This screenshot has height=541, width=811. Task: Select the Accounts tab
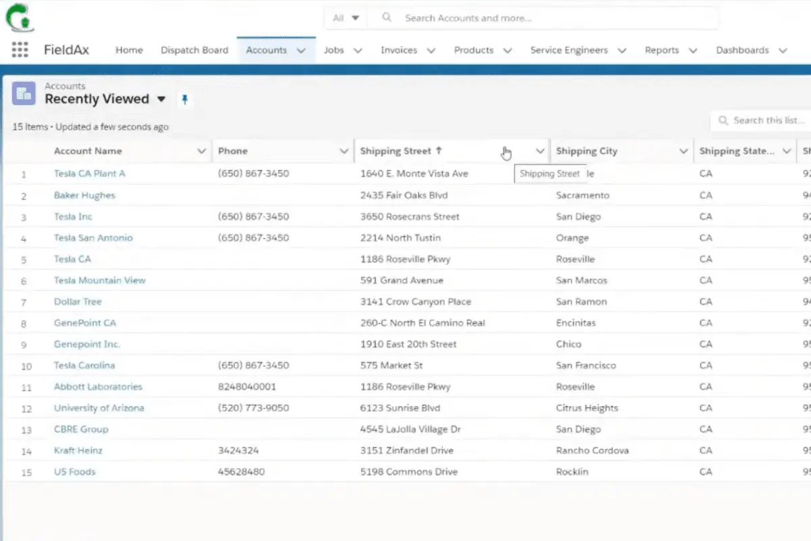point(266,50)
